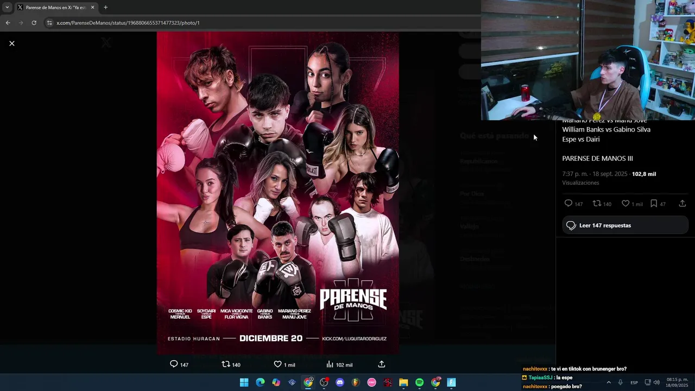
Task: Open a new browser tab
Action: tap(105, 8)
